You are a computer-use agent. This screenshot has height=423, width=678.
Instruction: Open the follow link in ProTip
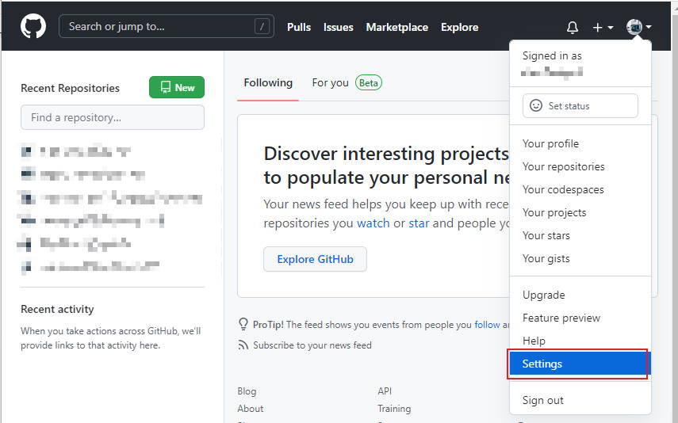(487, 325)
